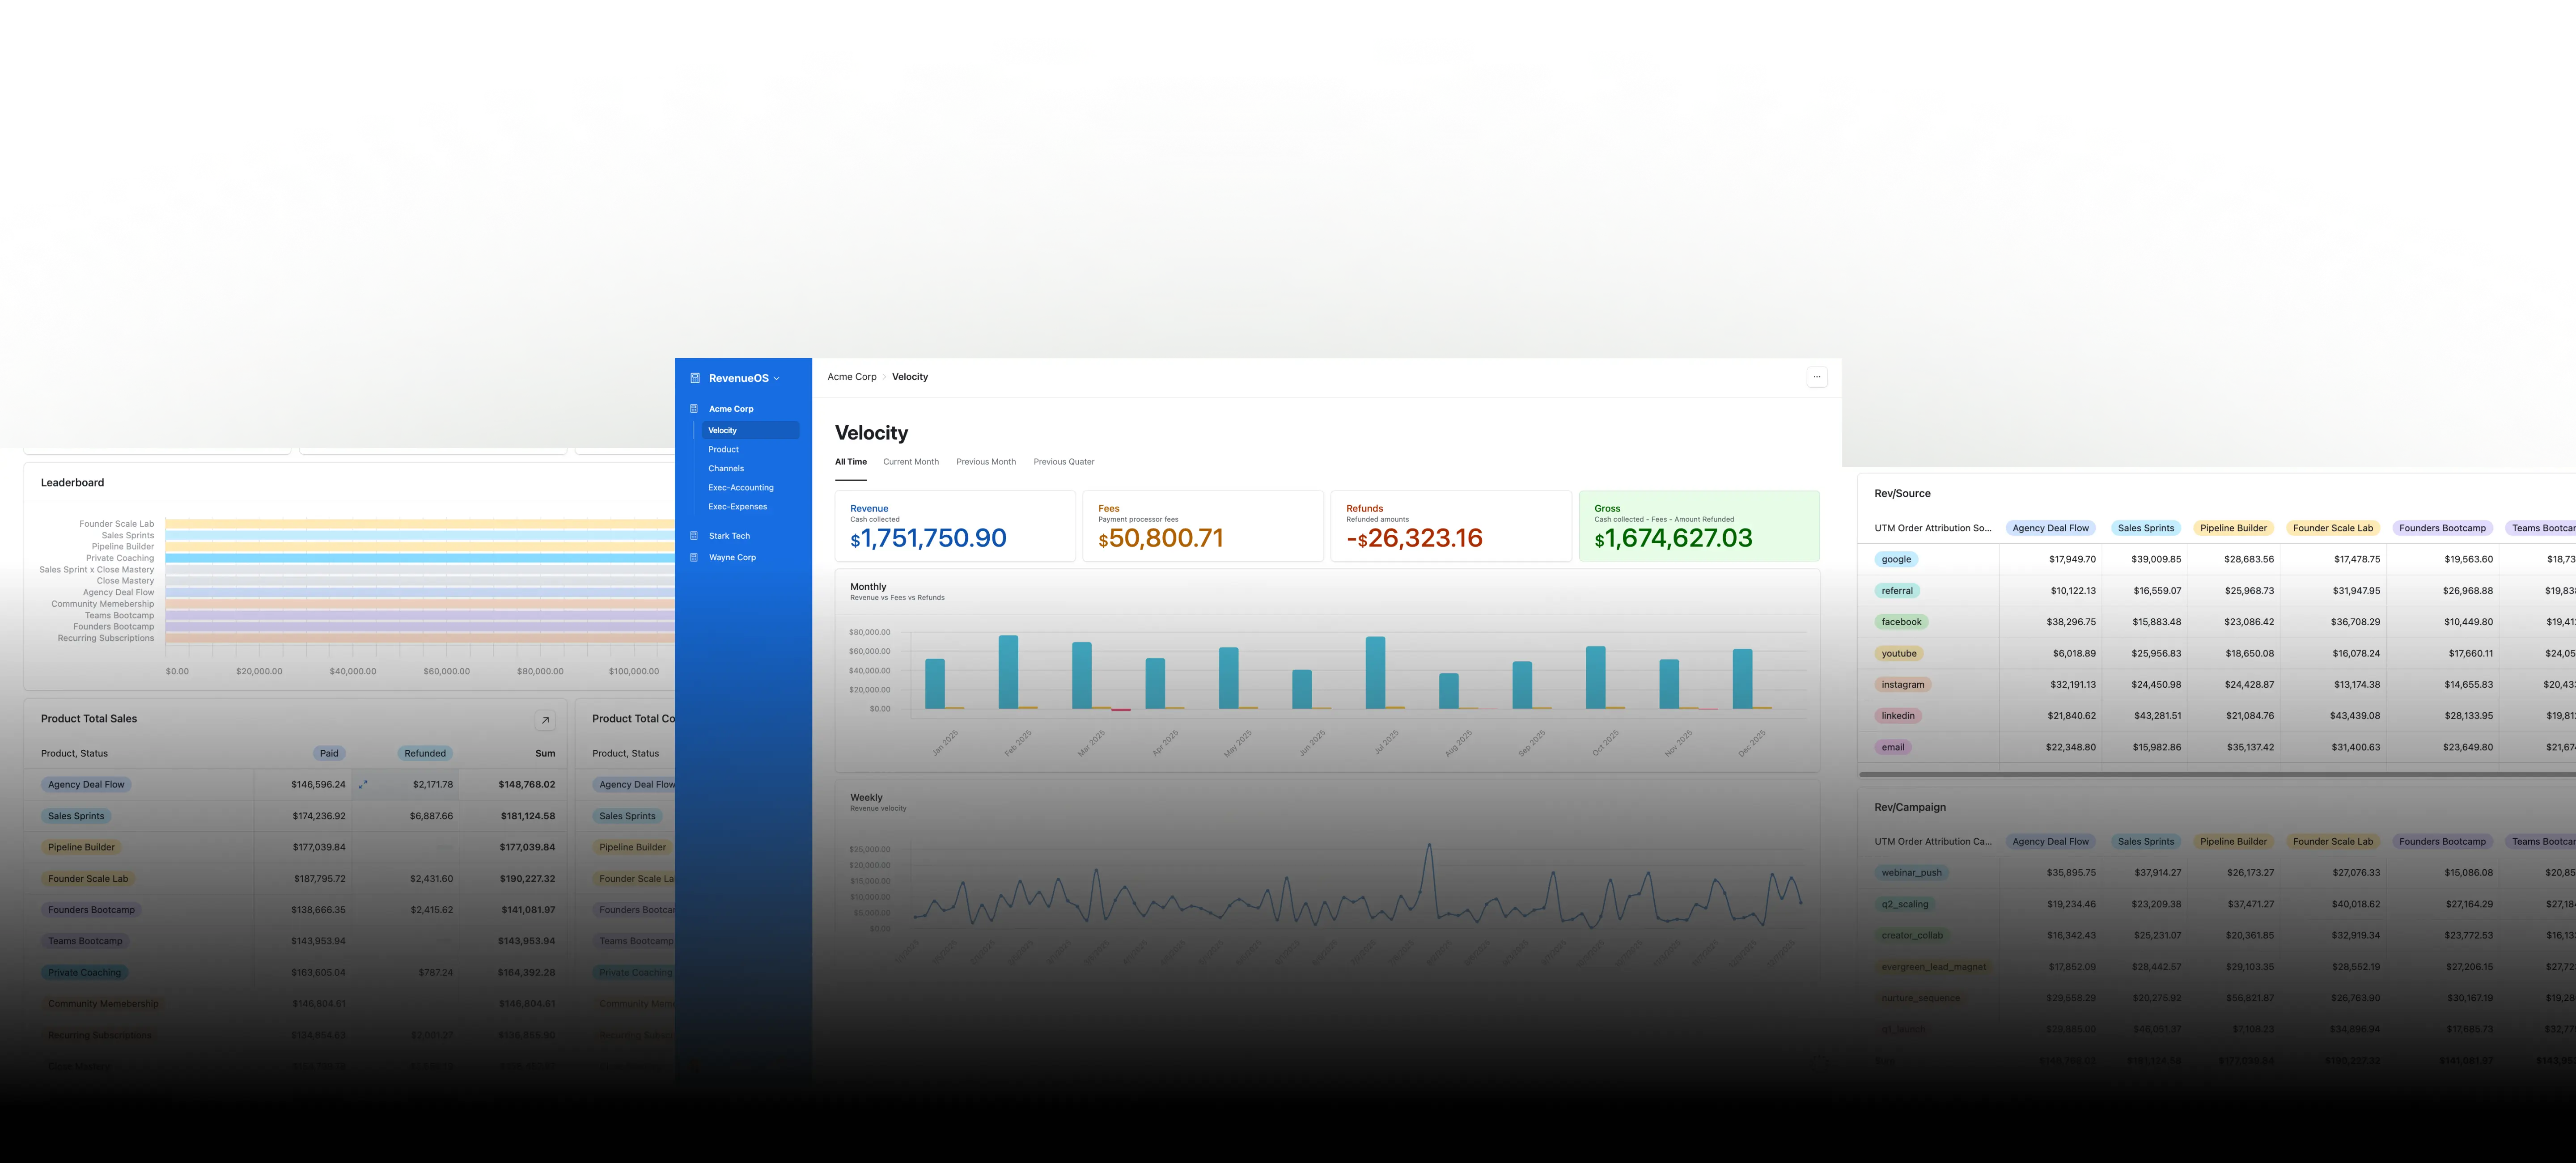
Task: Click the Stark Tech workspace icon
Action: click(x=694, y=536)
